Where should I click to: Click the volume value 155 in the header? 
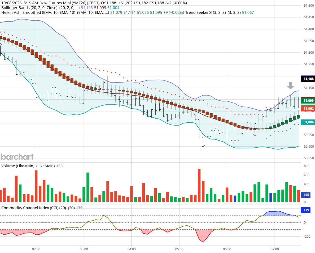(x=59, y=166)
